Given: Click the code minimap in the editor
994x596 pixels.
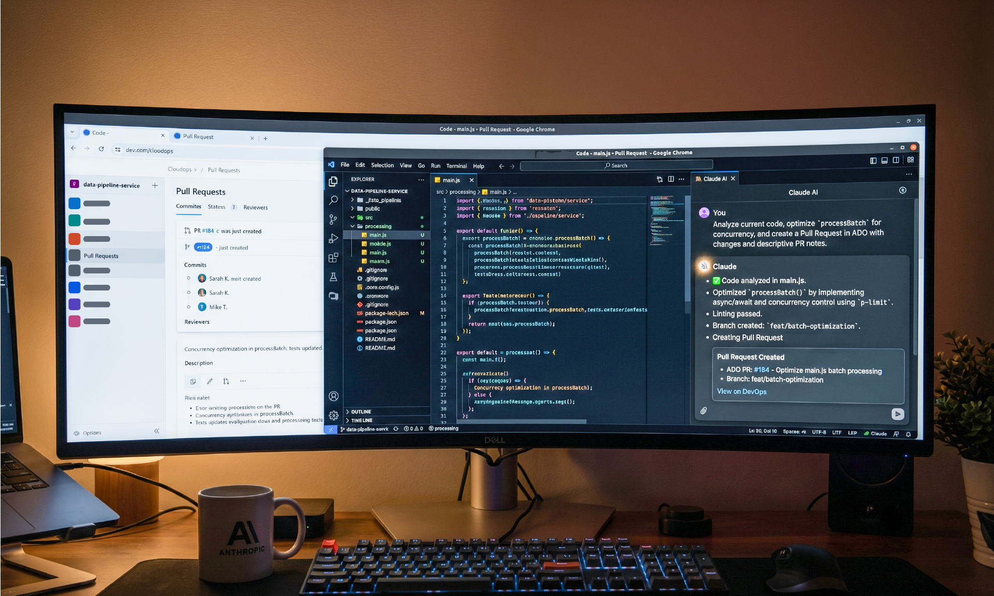Looking at the screenshot, I should (666, 220).
